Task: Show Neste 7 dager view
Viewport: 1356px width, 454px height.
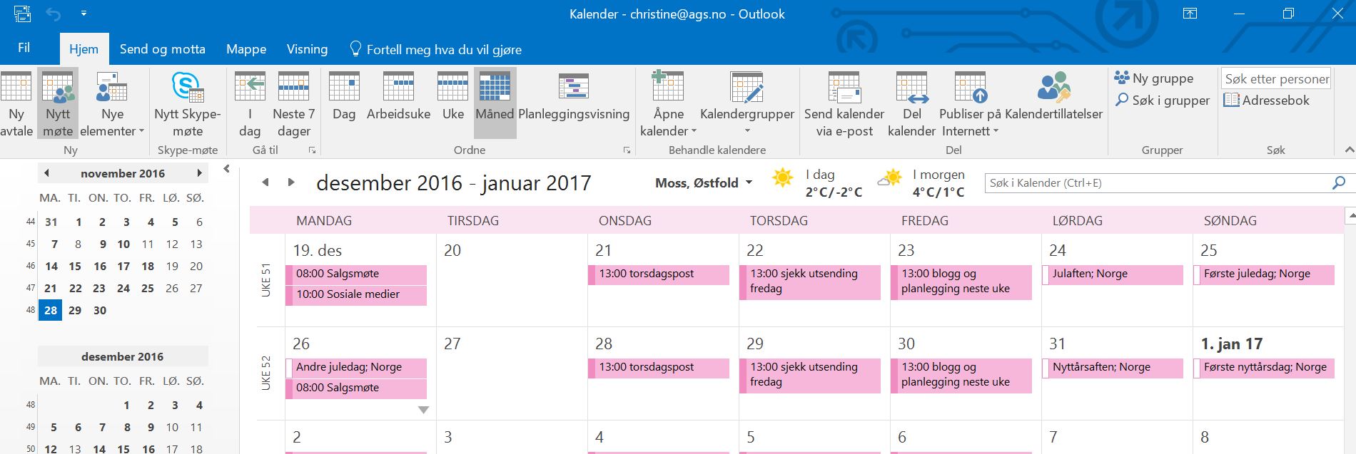Action: pos(293,104)
